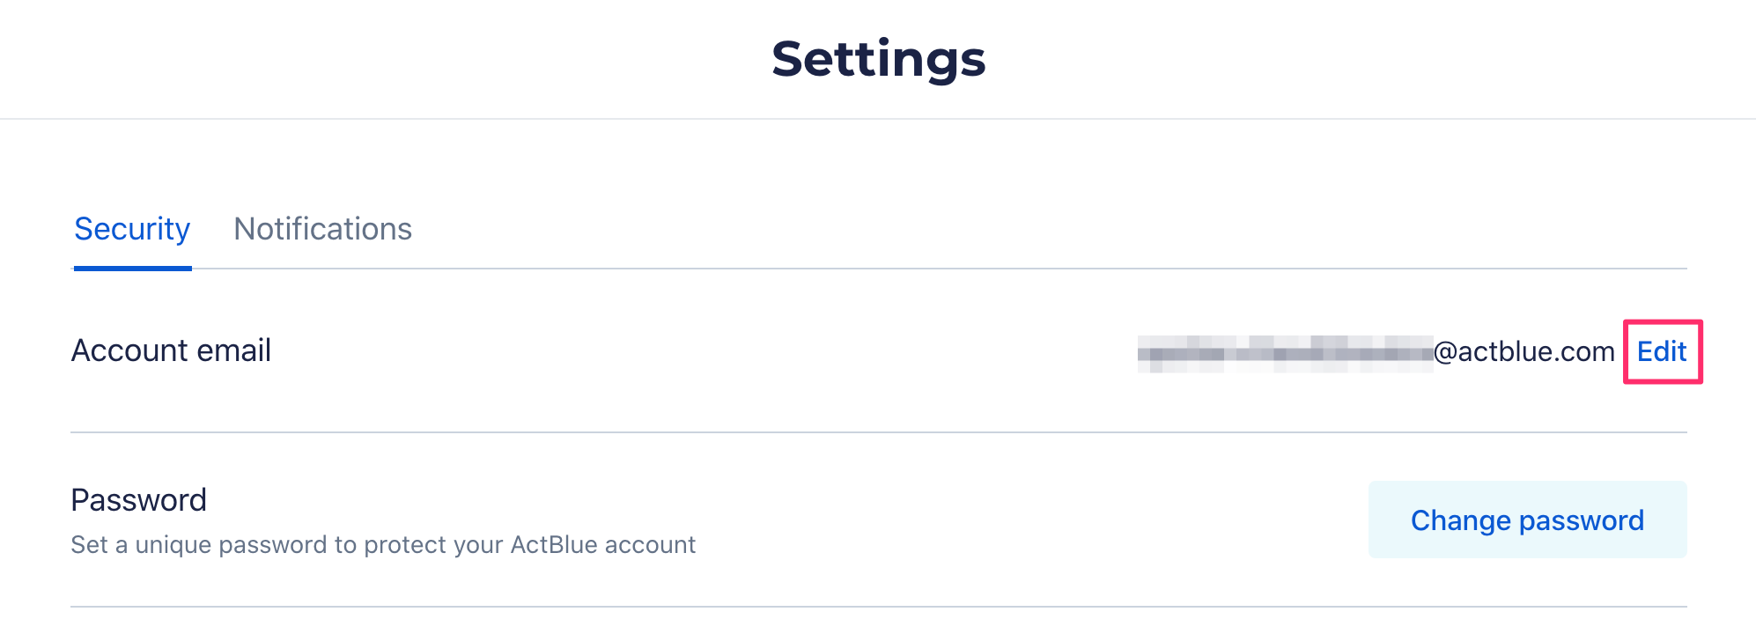The height and width of the screenshot is (634, 1756).
Task: Click the divider line beneath Password section
Action: point(878,607)
